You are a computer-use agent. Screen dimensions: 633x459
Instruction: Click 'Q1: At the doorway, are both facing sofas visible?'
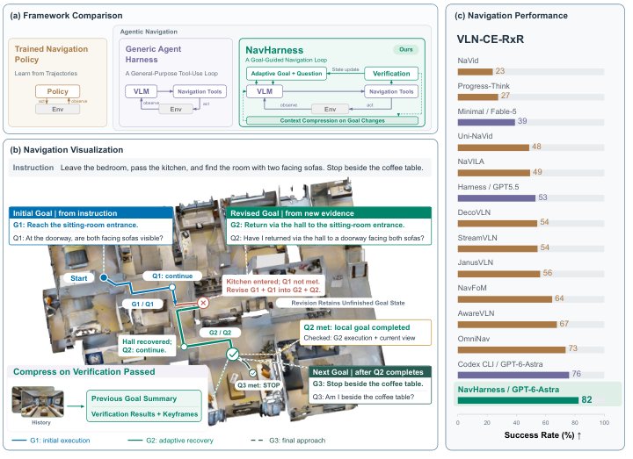pyautogui.click(x=88, y=238)
